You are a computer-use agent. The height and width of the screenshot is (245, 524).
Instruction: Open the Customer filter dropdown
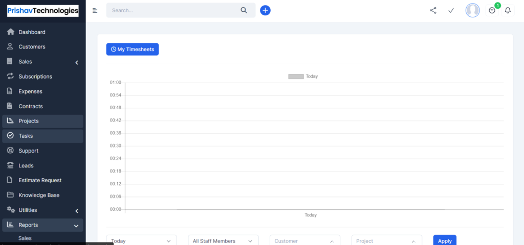pyautogui.click(x=305, y=240)
